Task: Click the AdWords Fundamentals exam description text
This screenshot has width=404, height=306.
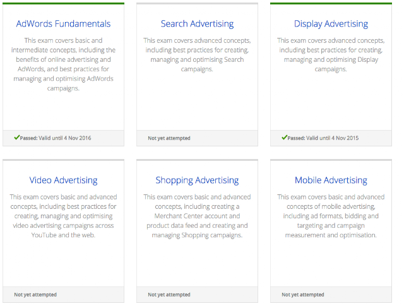Action: (63, 64)
